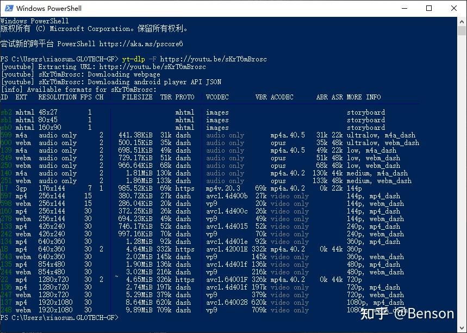Click the Microsoft Corporation copyright line

click(x=94, y=29)
